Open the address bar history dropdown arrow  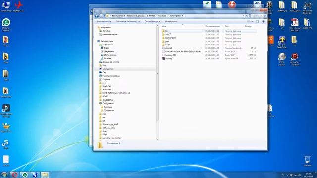[243, 16]
